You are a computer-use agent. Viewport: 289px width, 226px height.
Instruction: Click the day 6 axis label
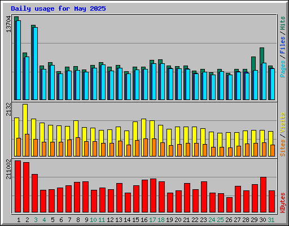coord(61,220)
